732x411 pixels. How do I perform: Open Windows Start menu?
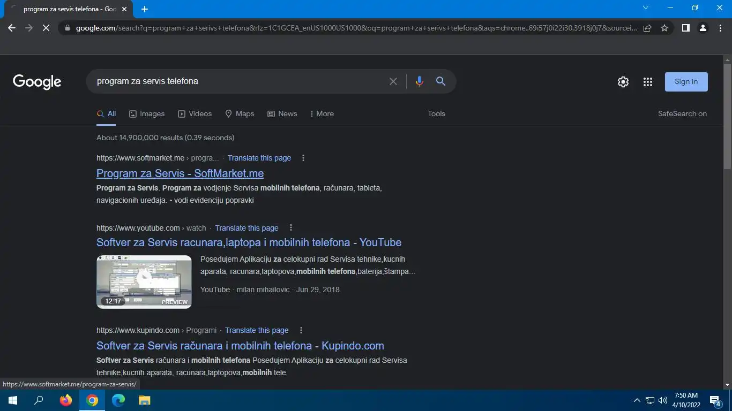pyautogui.click(x=13, y=400)
